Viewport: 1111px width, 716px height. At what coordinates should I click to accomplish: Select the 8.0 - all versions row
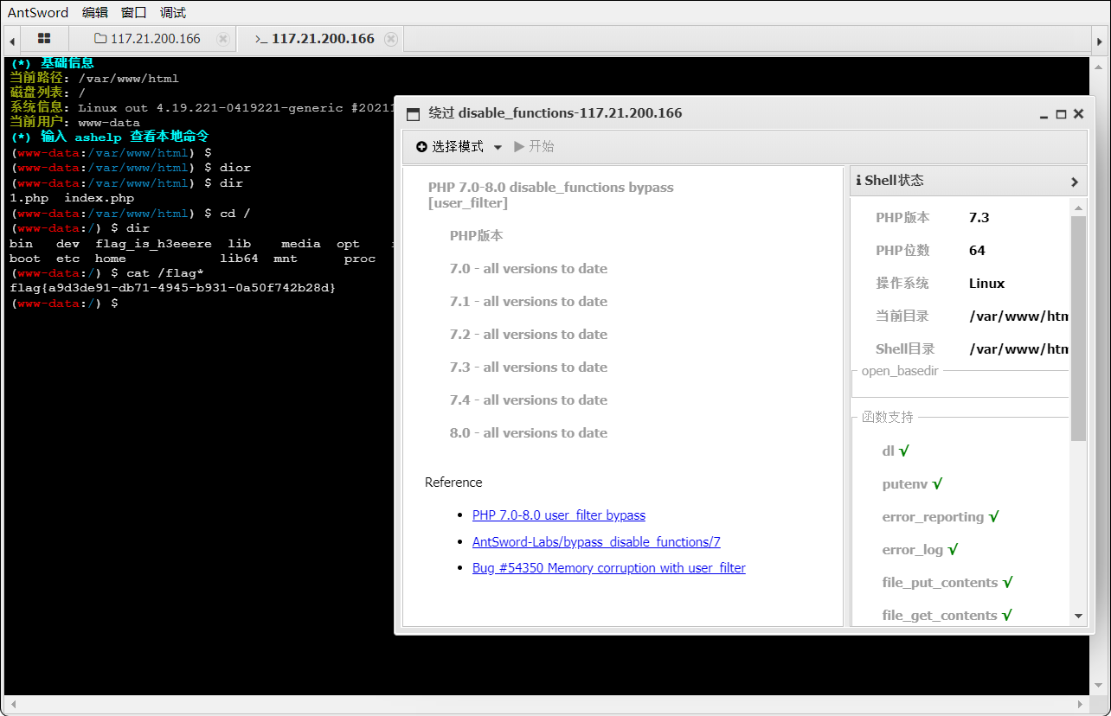point(529,433)
